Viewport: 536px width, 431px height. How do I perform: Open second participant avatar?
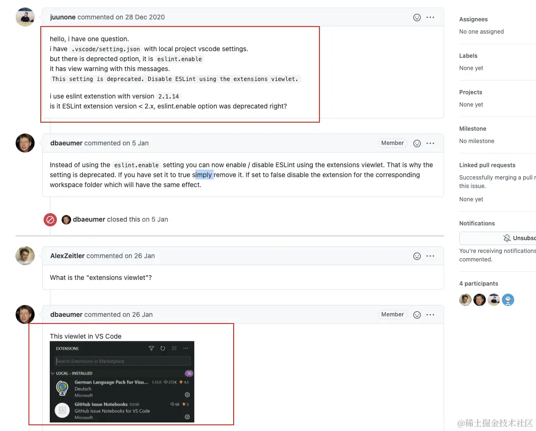click(x=480, y=300)
